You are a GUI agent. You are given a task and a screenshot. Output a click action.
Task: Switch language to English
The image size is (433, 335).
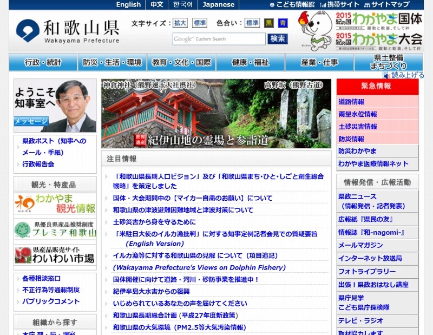(128, 5)
